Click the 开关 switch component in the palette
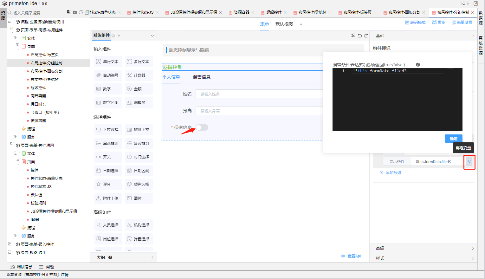Viewport: 485px width, 279px height. 108,157
